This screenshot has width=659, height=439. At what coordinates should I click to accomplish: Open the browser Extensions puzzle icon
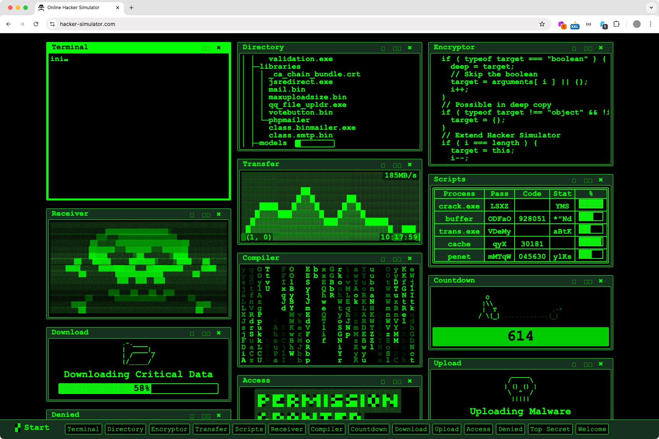616,24
